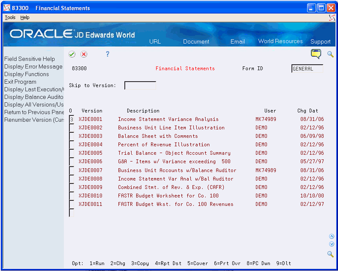The width and height of the screenshot is (338, 271).
Task: Click version name XJDE0005
Action: 91,153
